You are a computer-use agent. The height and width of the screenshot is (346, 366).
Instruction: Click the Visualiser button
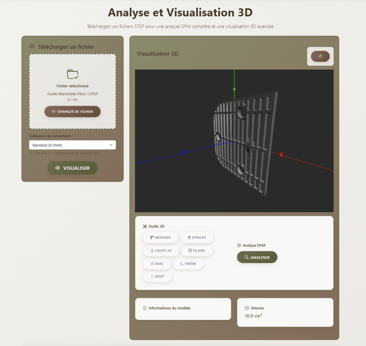coord(73,168)
